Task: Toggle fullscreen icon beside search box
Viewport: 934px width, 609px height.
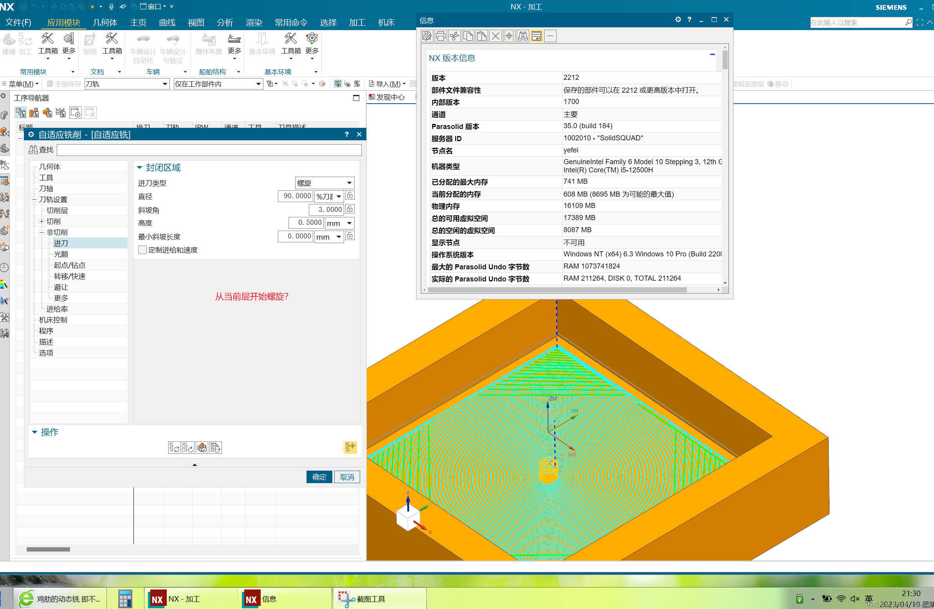Action: [x=920, y=23]
